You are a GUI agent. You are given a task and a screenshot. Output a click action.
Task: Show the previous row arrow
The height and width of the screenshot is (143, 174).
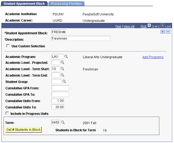tap(149, 26)
